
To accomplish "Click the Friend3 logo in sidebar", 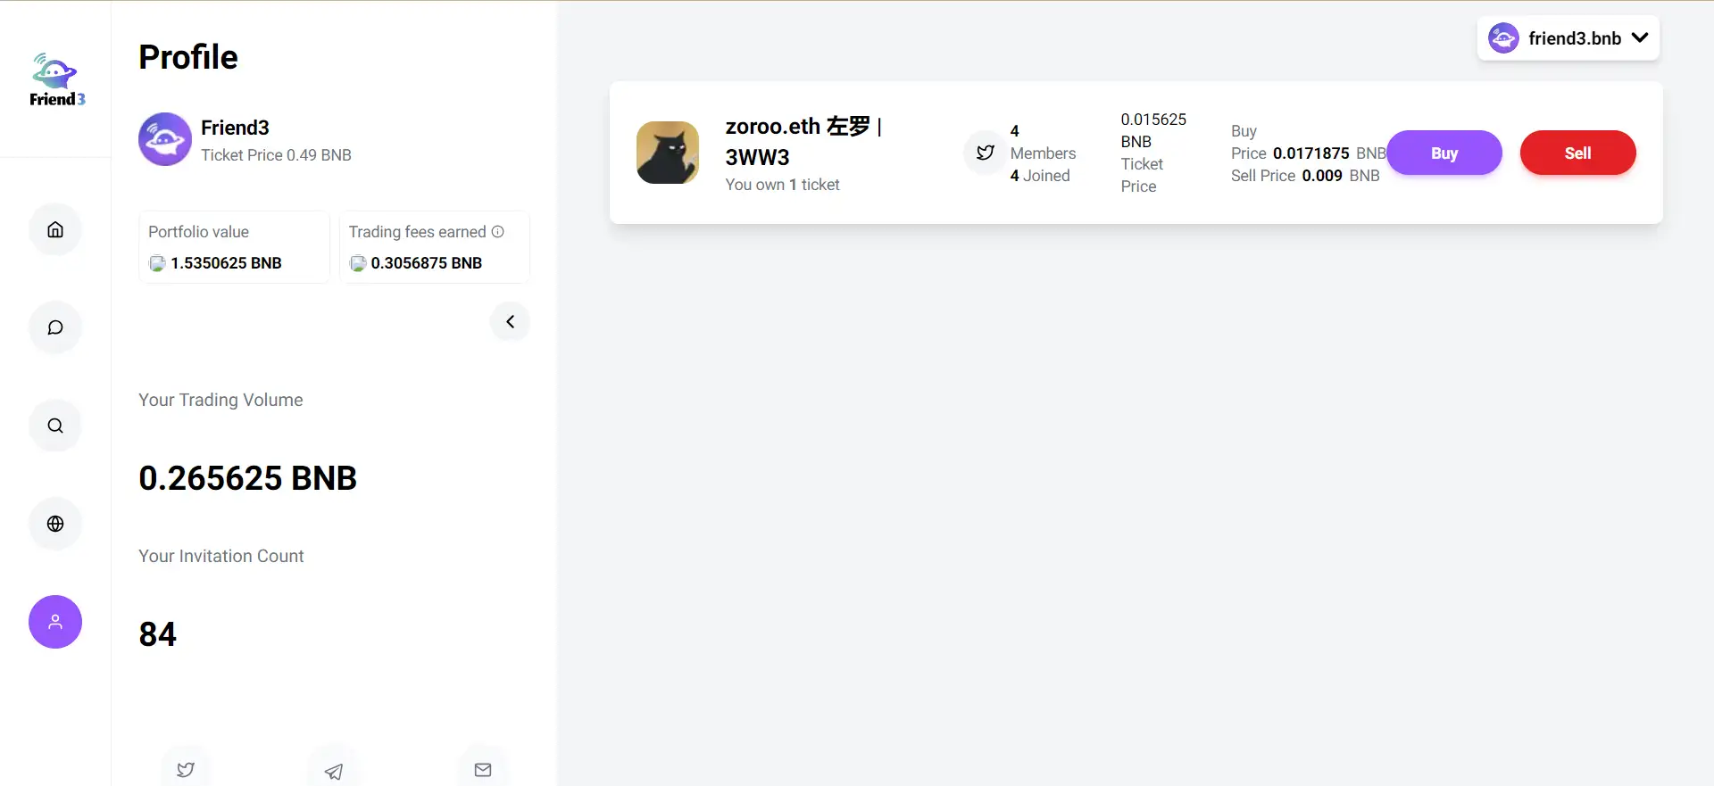I will point(56,80).
